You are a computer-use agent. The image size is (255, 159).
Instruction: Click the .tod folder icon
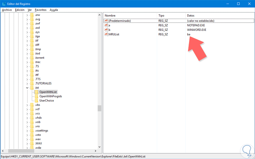coord(32,53)
